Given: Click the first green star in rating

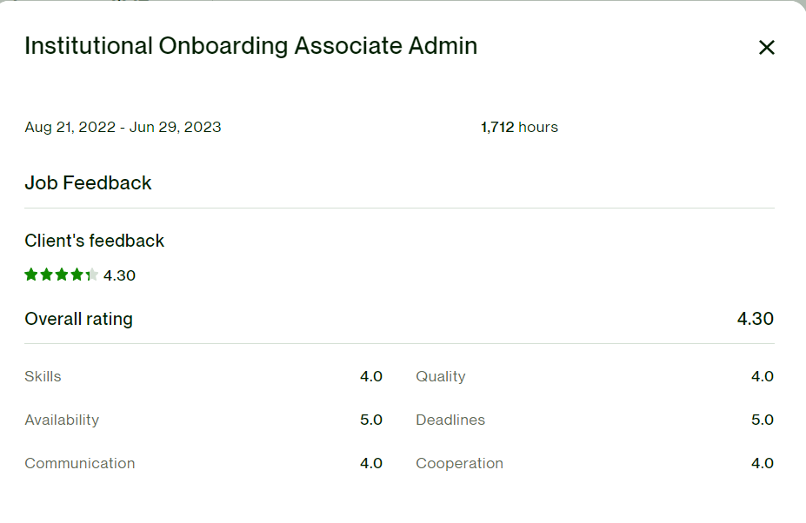Looking at the screenshot, I should [31, 275].
